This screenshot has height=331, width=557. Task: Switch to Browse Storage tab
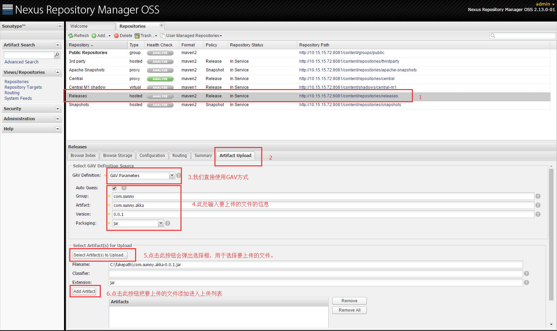coord(117,156)
